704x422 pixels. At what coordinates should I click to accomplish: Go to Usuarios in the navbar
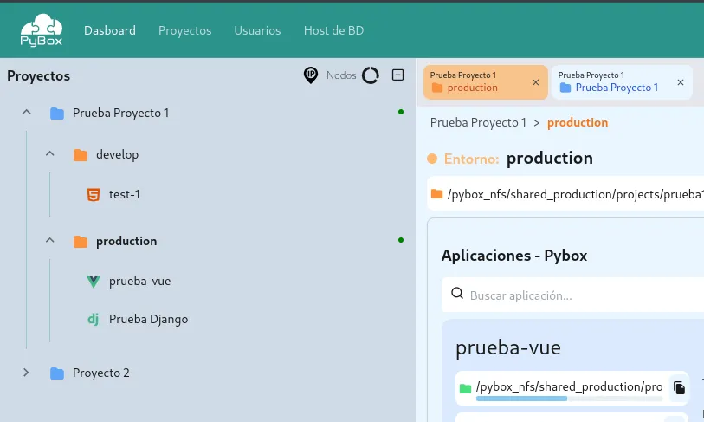pyautogui.click(x=257, y=30)
